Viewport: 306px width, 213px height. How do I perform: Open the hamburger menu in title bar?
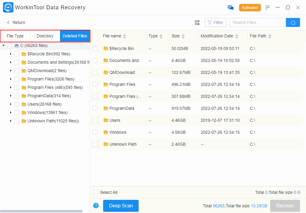click(x=267, y=7)
